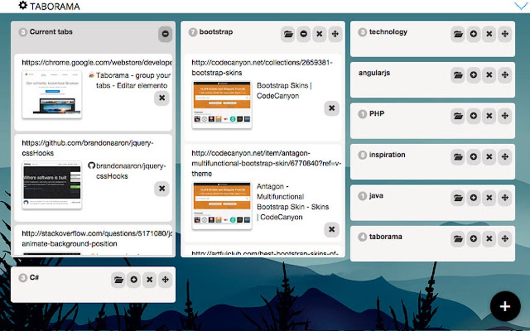
Task: Collapse the Current tabs group
Action: coord(165,33)
